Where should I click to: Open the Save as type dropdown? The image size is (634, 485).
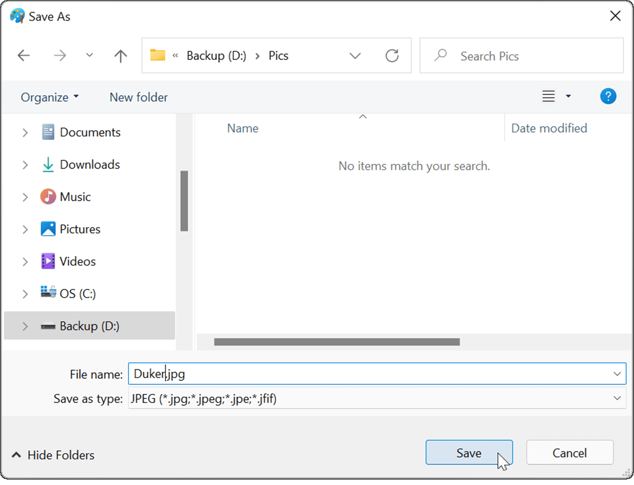(x=618, y=398)
